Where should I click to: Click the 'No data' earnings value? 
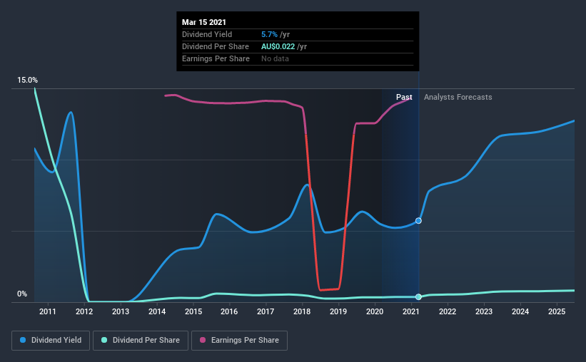(x=275, y=58)
